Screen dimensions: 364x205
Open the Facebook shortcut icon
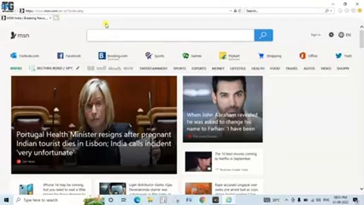60,56
